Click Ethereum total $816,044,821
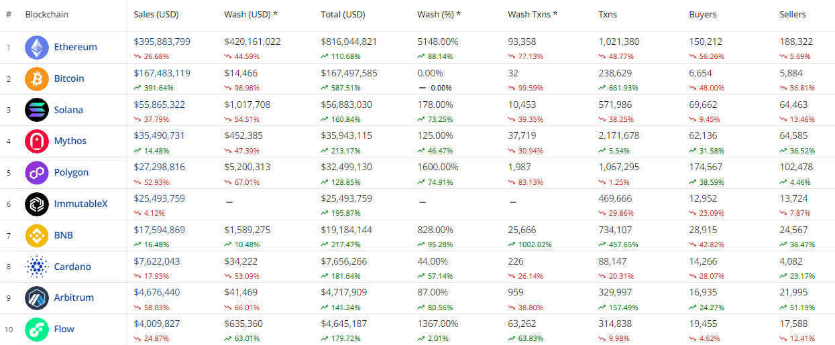Viewport: 835px width, 345px height. [349, 42]
